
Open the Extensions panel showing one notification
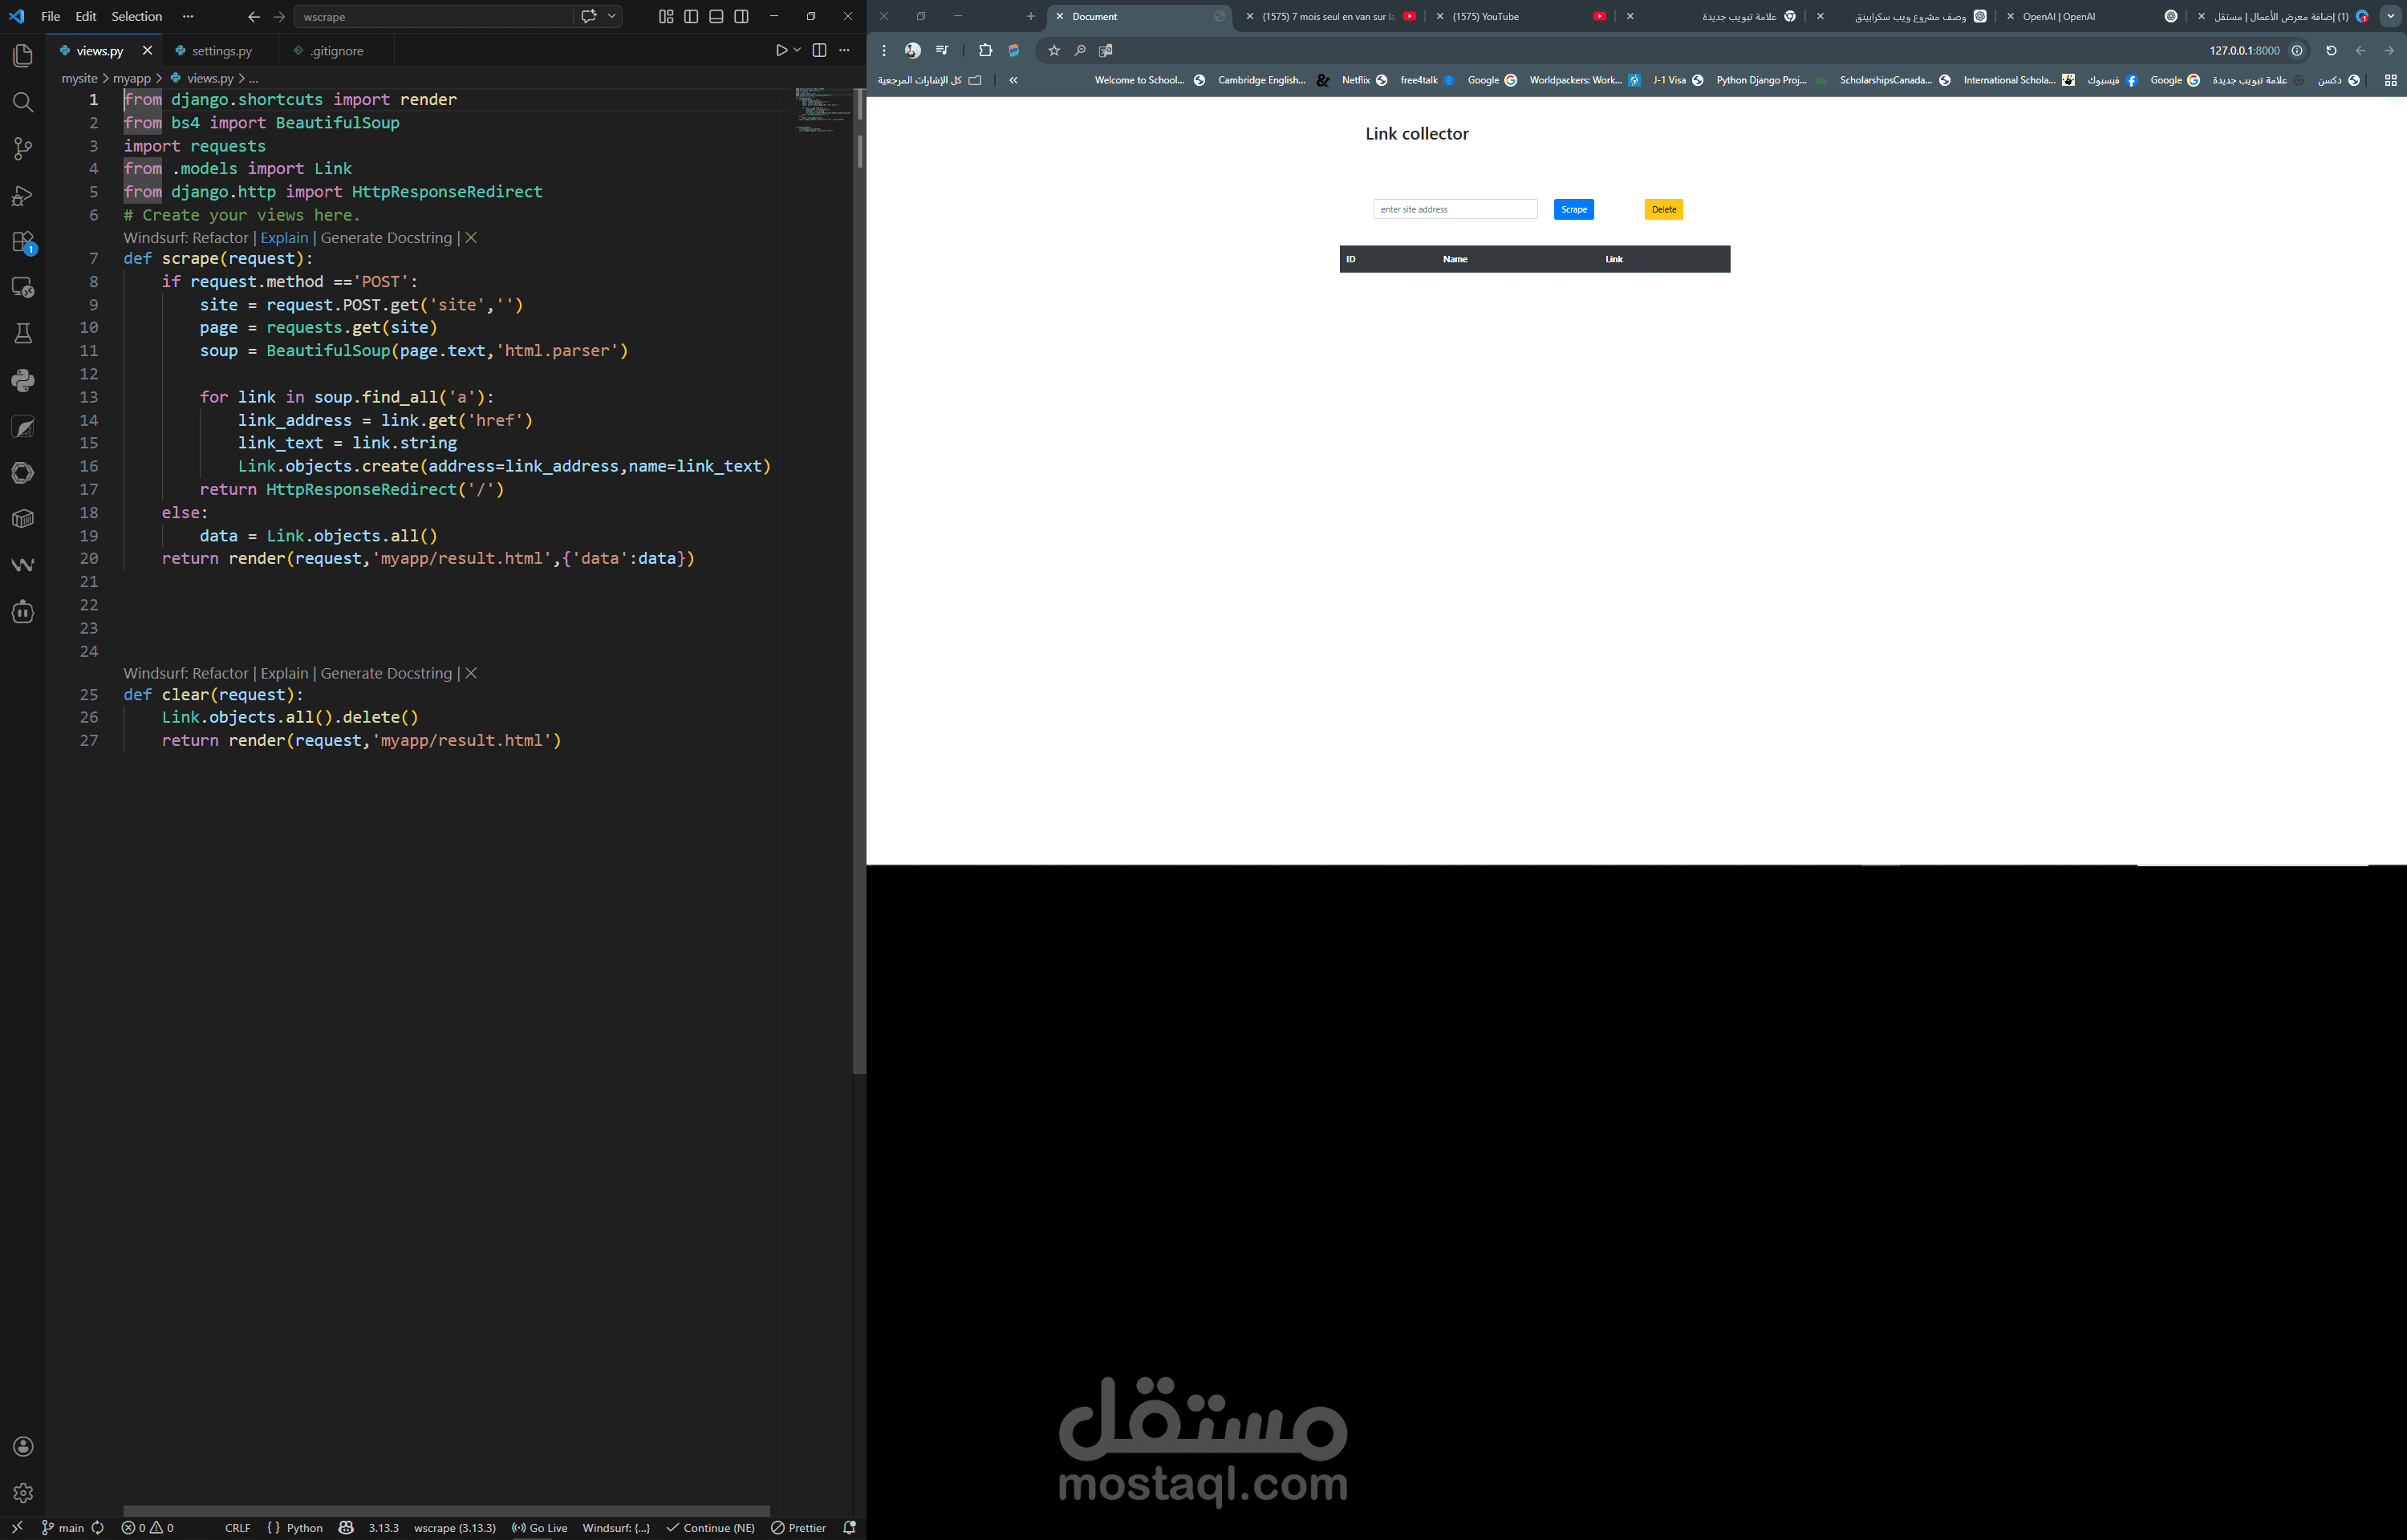click(22, 241)
